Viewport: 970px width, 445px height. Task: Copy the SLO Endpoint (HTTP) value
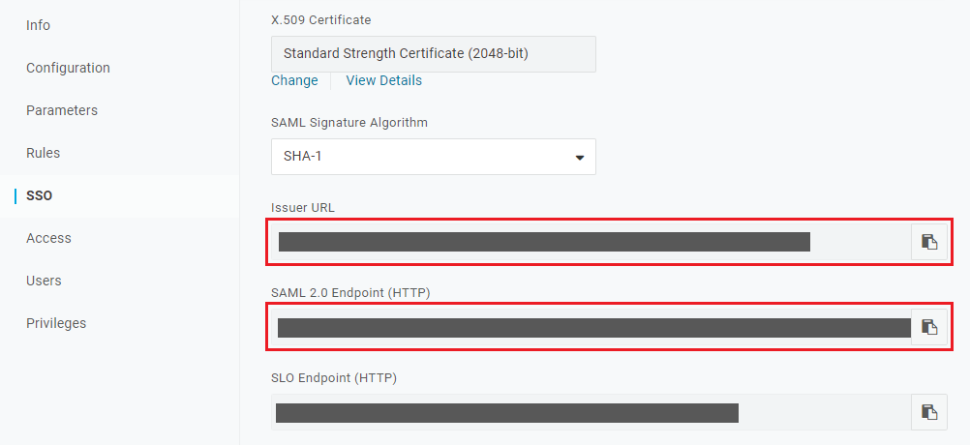[929, 412]
